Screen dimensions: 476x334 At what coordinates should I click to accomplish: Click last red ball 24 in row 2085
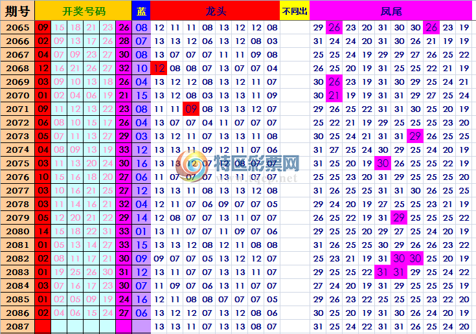(x=124, y=300)
